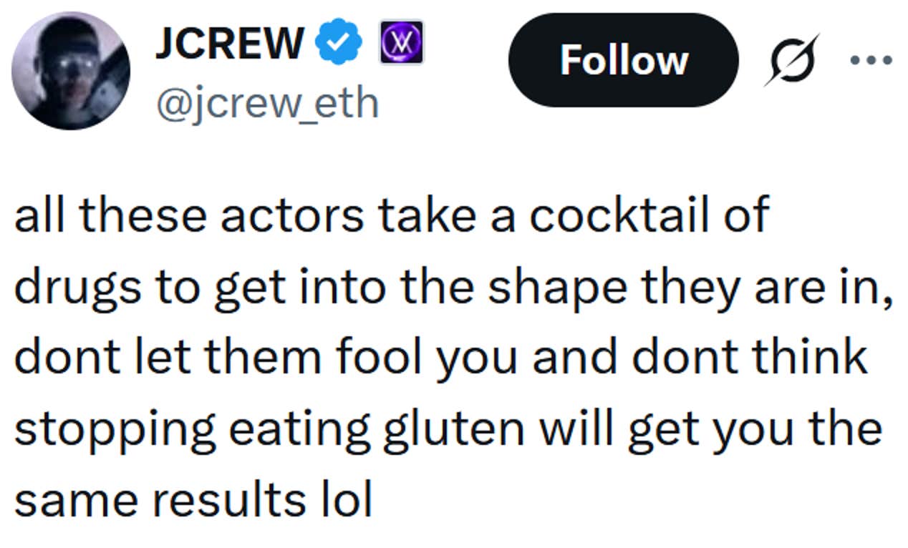Open the JCREW profile picture
This screenshot has height=548, width=908.
(70, 71)
